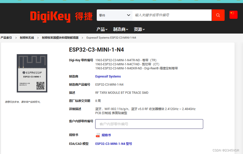The width and height of the screenshot is (243, 154).
Task: Open the China flag region selector
Action: coord(233,15)
